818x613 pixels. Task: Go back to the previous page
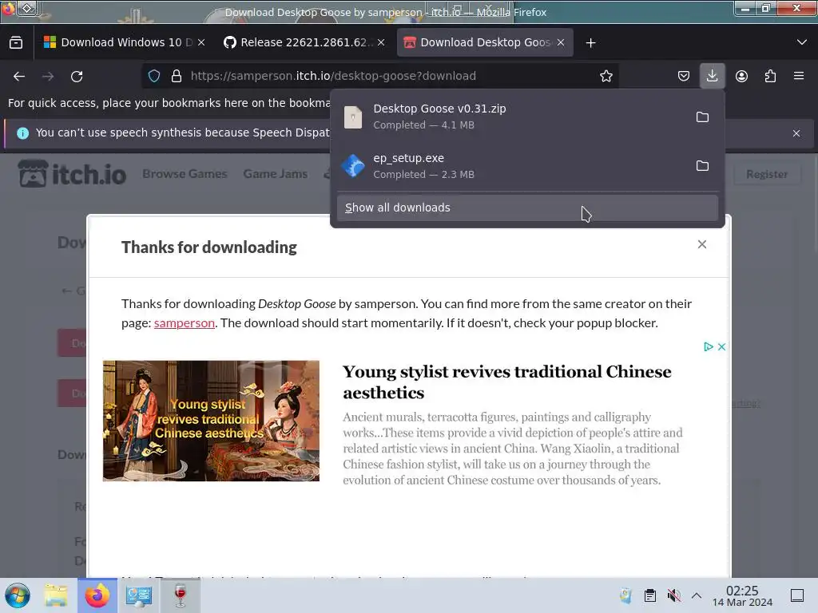(19, 76)
